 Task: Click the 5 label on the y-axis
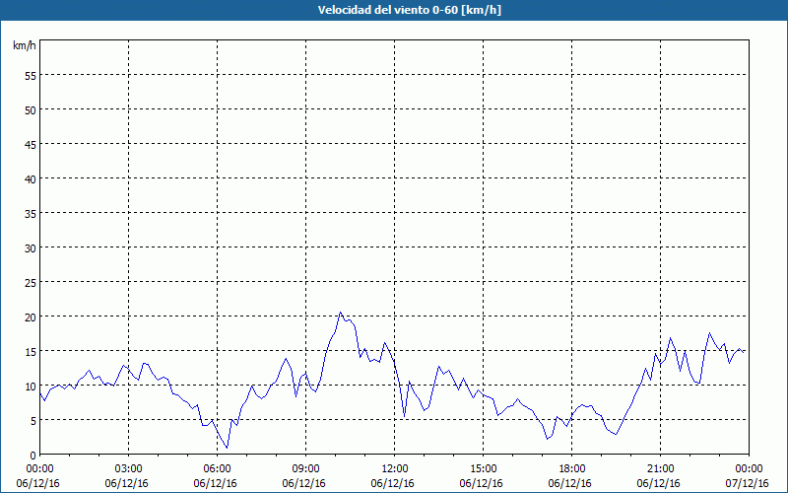tap(33, 421)
